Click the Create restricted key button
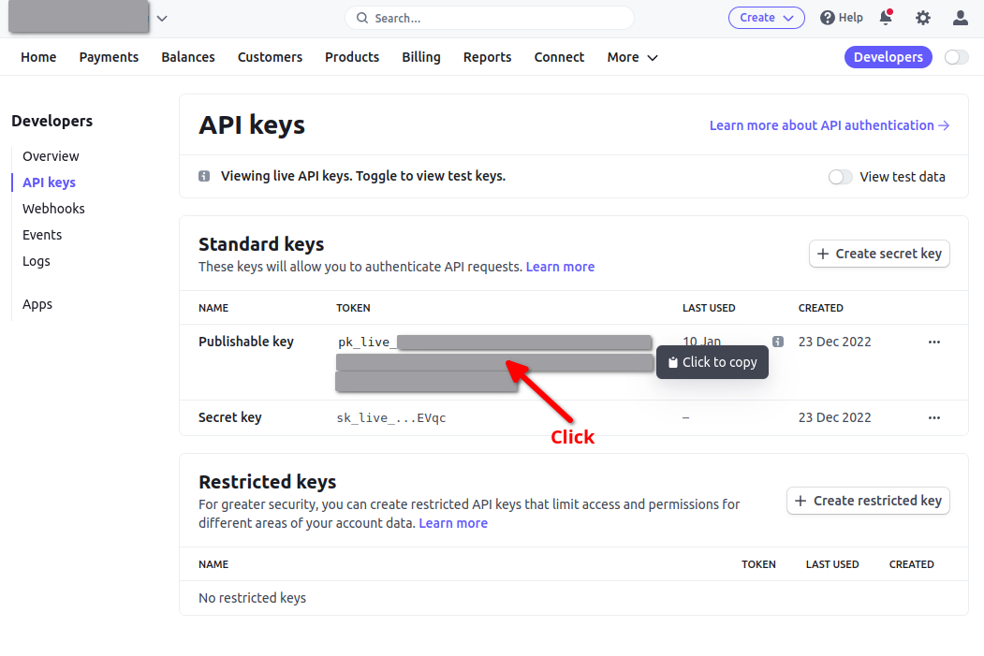 868,501
